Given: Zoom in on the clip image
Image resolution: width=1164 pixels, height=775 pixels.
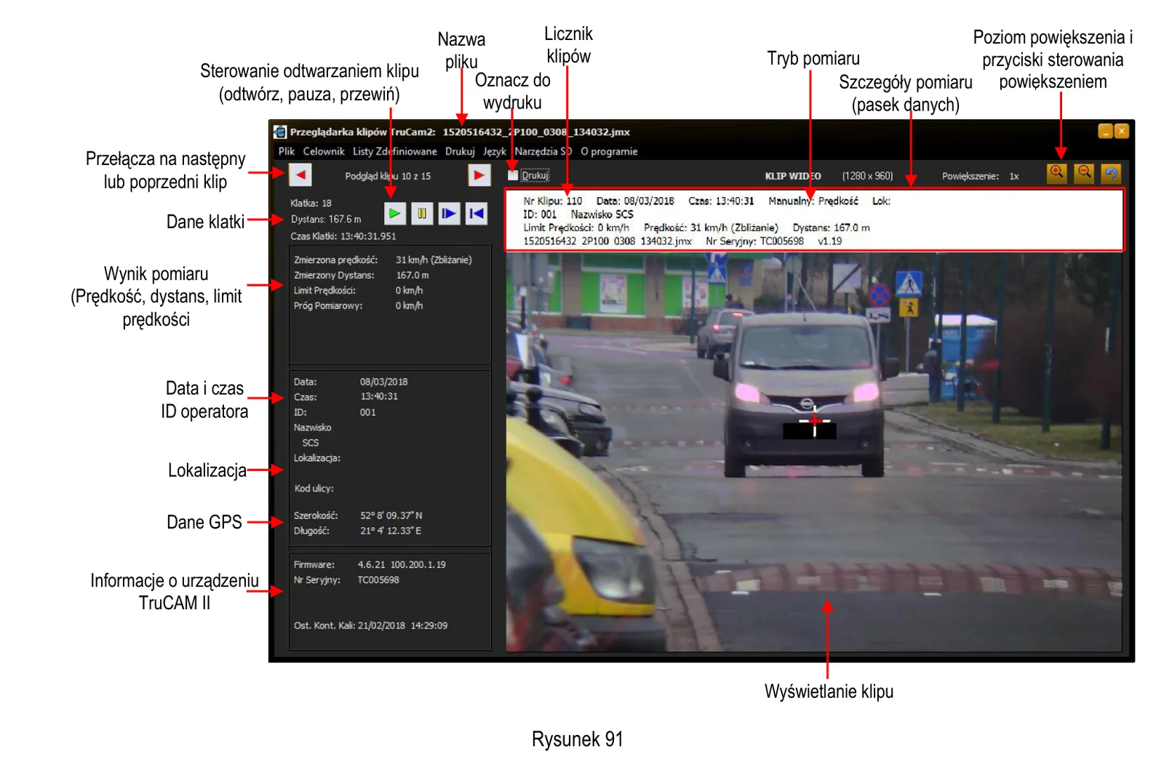Looking at the screenshot, I should click(1056, 173).
